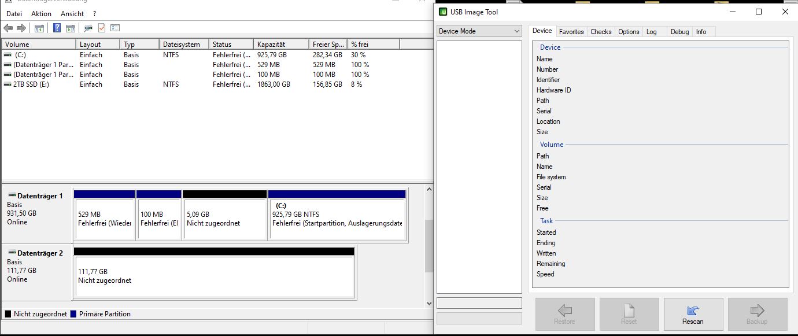Switch to the Checks tab

pyautogui.click(x=601, y=32)
